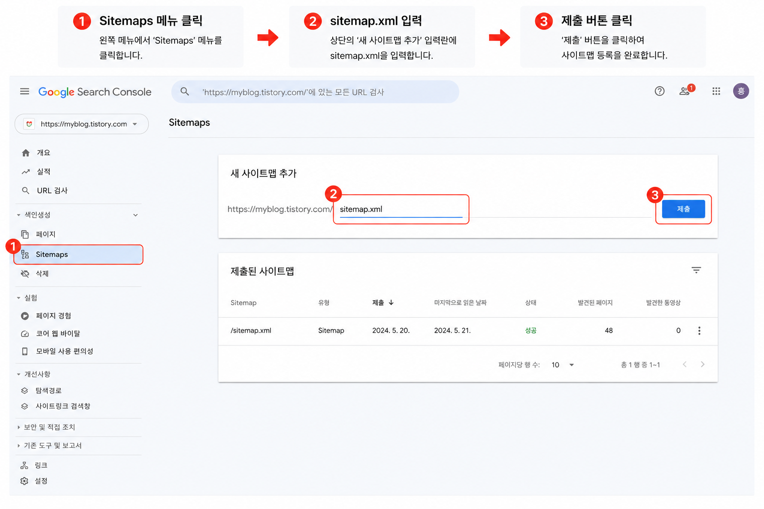764x509 pixels.
Task: Open the 탐색경로 report
Action: (49, 391)
